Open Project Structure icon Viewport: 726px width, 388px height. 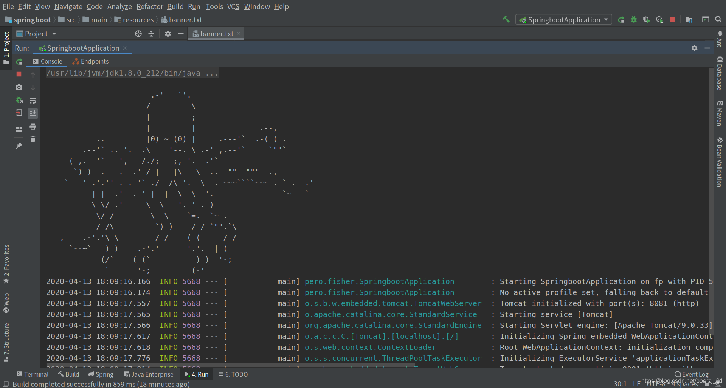689,20
